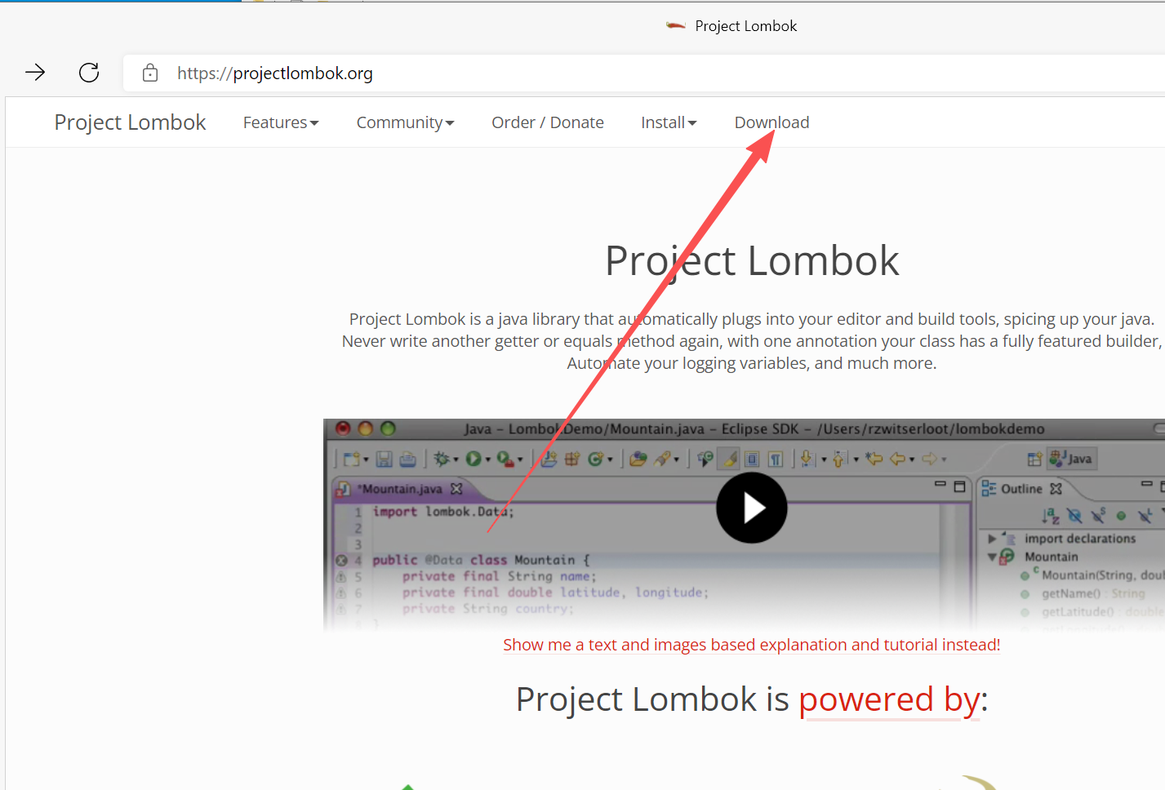
Task: Click the large 'Project Lombok' page heading
Action: click(x=751, y=261)
